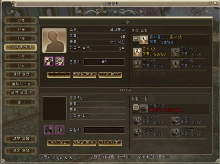Open help with the question mark icon
Viewport: 220px width, 164px height.
[210, 3]
